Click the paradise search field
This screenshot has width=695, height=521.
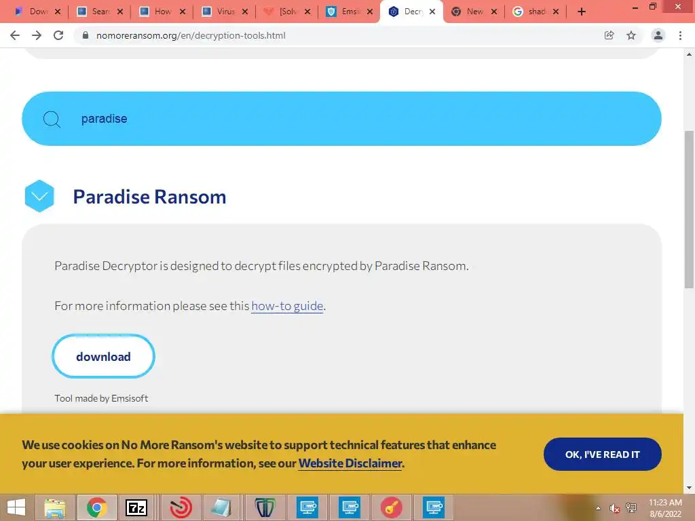pyautogui.click(x=341, y=119)
